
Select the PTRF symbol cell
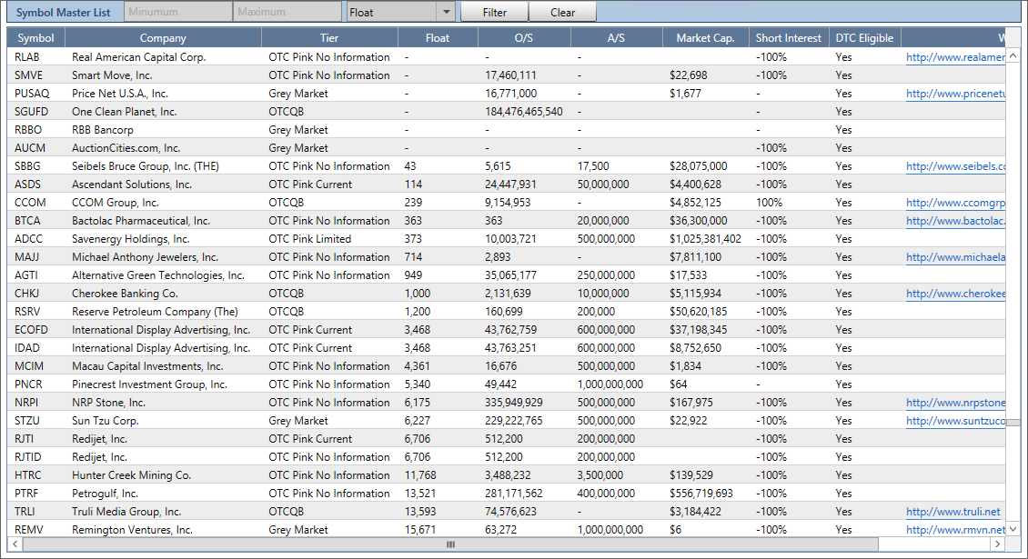(26, 494)
